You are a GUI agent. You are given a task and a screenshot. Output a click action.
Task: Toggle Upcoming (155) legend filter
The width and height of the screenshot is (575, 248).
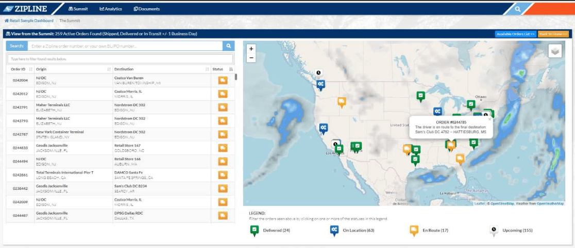click(x=511, y=231)
